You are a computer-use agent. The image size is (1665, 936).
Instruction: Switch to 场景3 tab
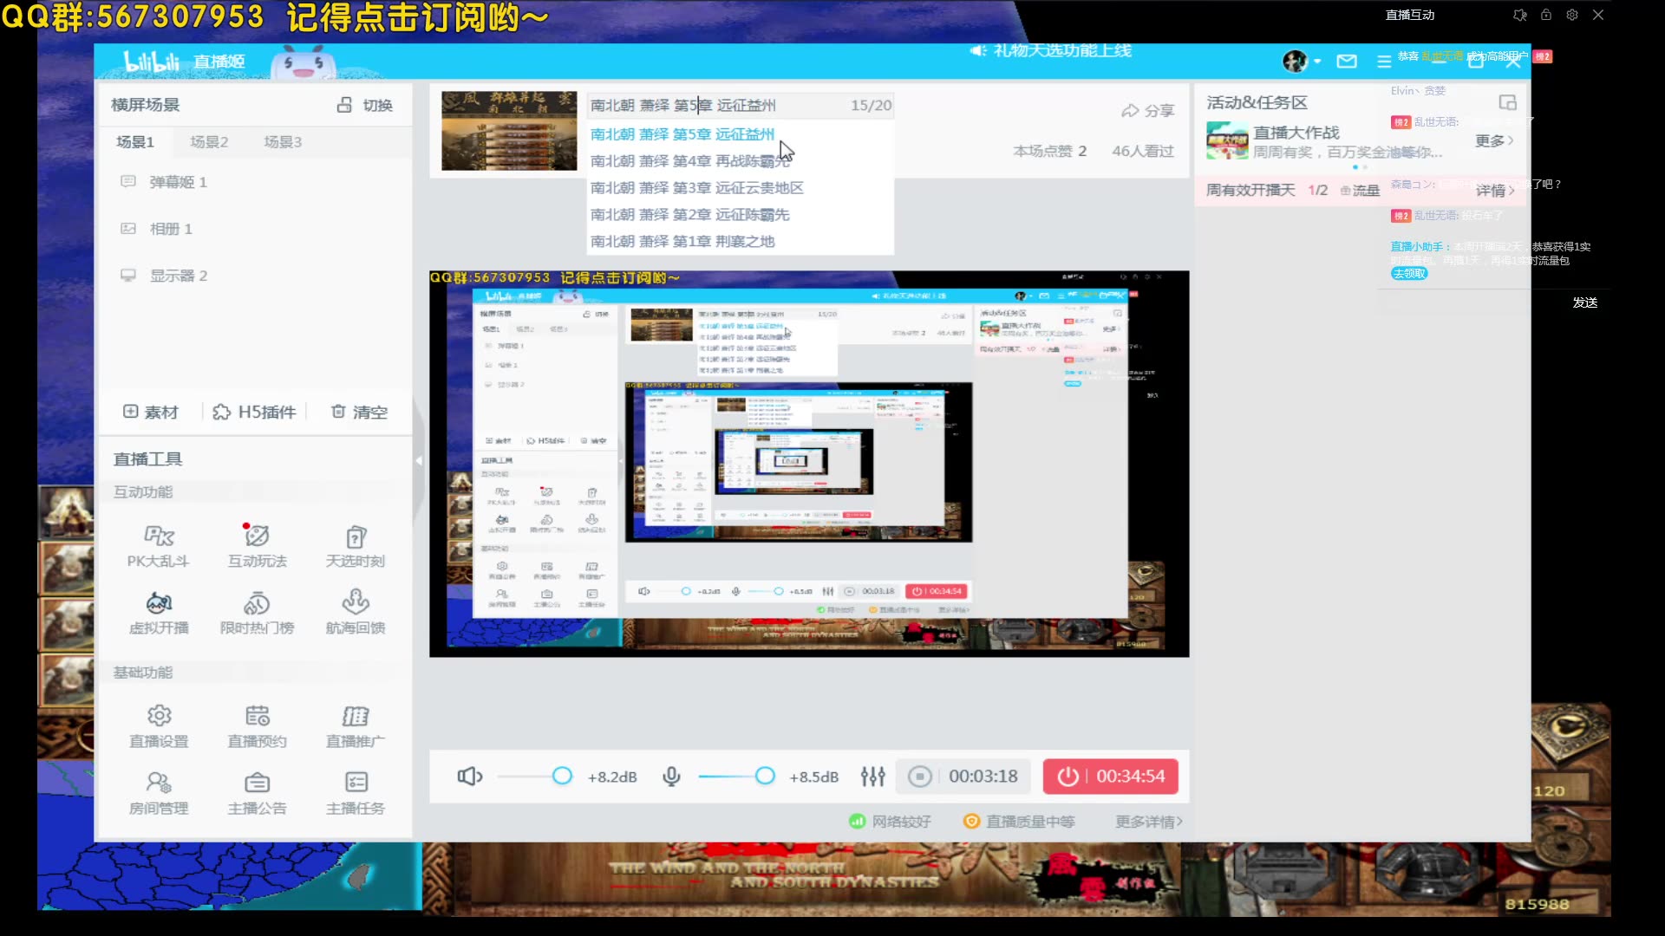pyautogui.click(x=283, y=141)
